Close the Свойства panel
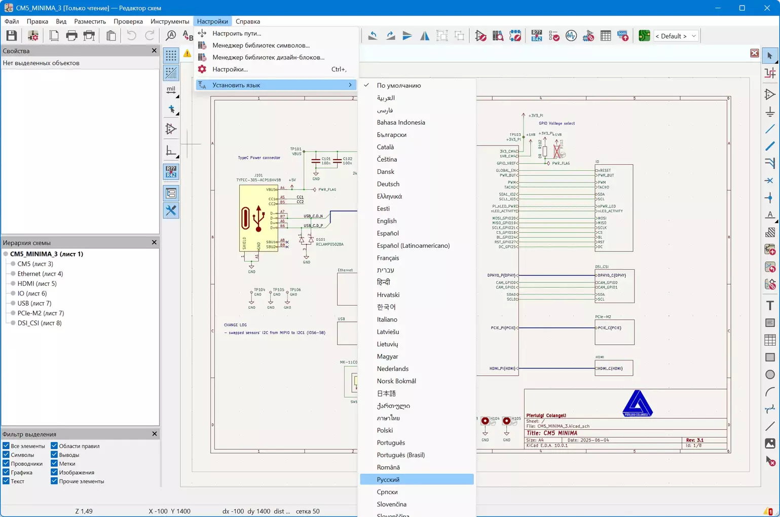The image size is (780, 517). tap(154, 51)
